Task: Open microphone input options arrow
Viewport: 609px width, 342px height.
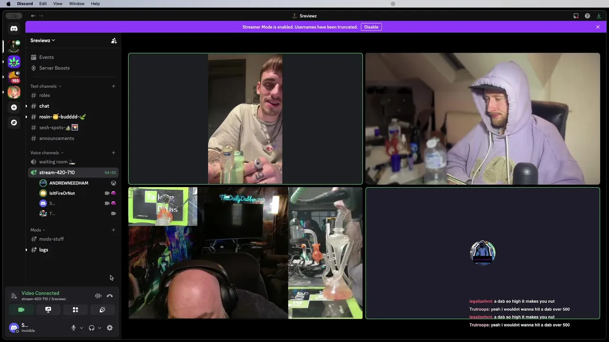Action: pos(81,328)
